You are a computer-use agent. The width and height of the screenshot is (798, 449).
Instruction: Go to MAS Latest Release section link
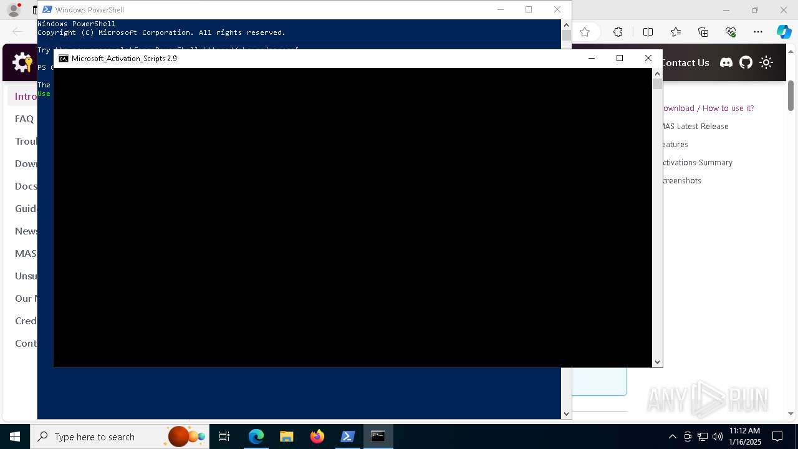click(695, 126)
